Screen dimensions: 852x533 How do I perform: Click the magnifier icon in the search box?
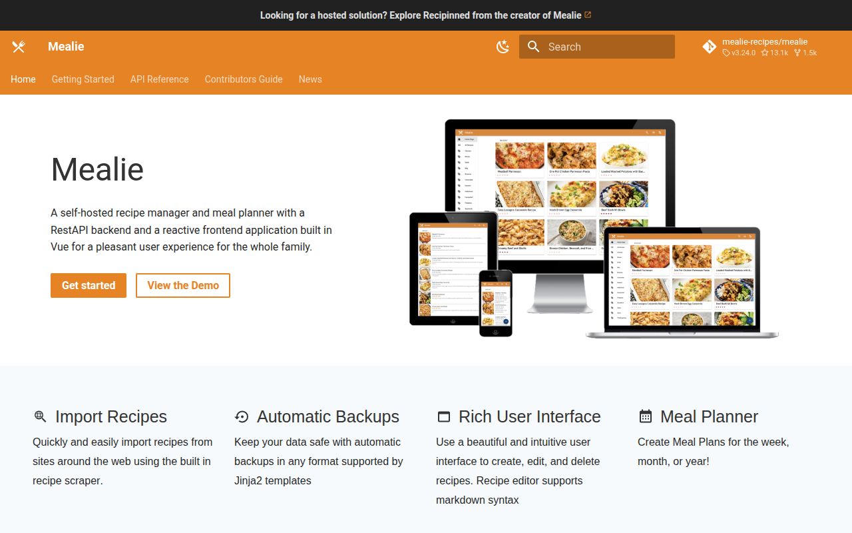[x=533, y=47]
